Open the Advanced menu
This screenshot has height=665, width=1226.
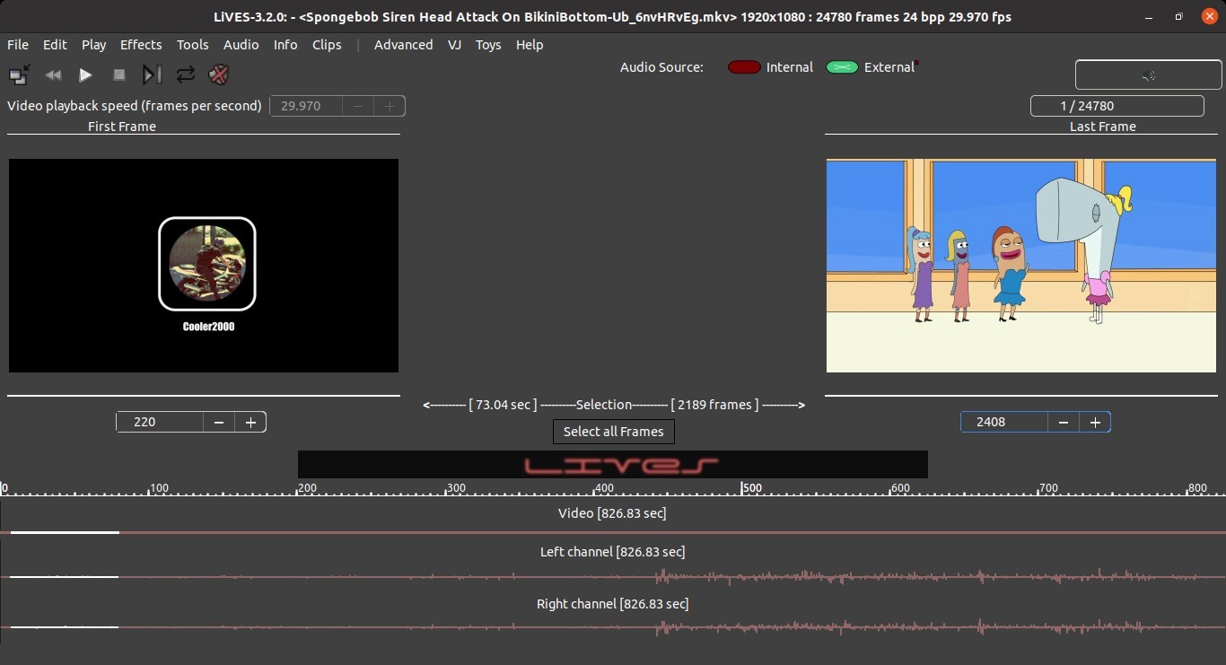[x=403, y=45]
